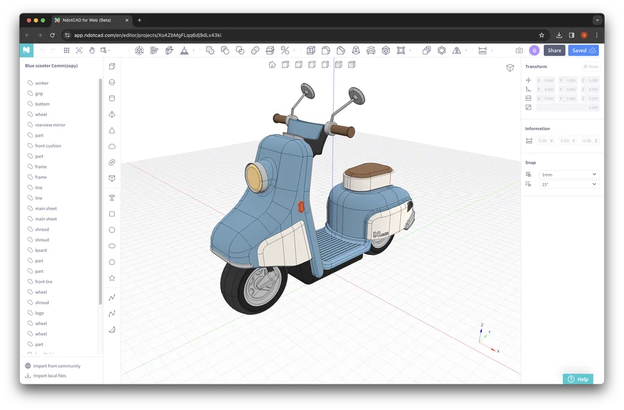Select the offset frame tool
This screenshot has height=410, width=624.
pyautogui.click(x=401, y=51)
